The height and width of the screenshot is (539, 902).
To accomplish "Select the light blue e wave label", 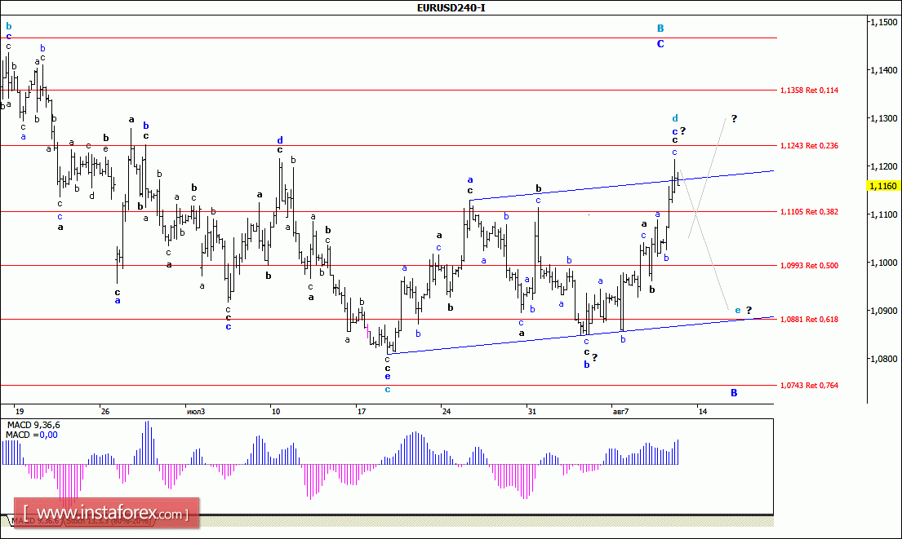I will pyautogui.click(x=738, y=310).
